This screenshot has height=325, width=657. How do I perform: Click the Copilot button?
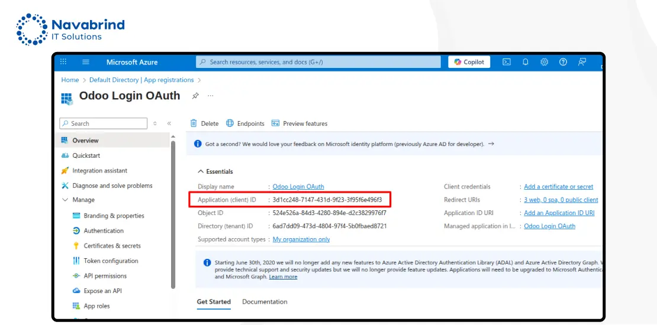pyautogui.click(x=469, y=62)
